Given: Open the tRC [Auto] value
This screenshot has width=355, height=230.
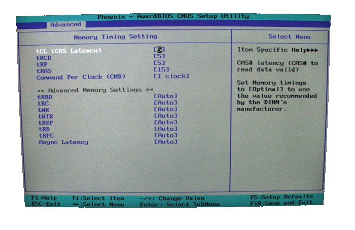Looking at the screenshot, I should point(165,103).
